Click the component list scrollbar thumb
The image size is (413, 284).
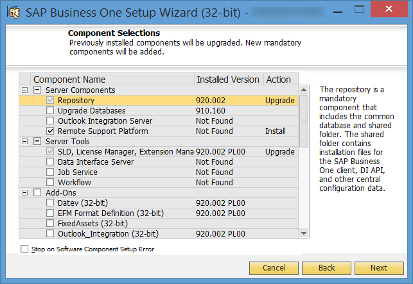tap(304, 122)
